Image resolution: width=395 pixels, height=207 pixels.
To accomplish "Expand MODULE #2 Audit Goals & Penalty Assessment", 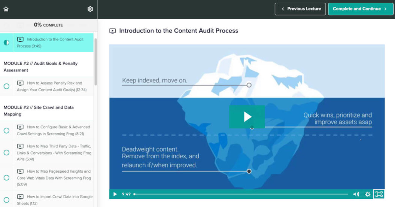I will [40, 67].
